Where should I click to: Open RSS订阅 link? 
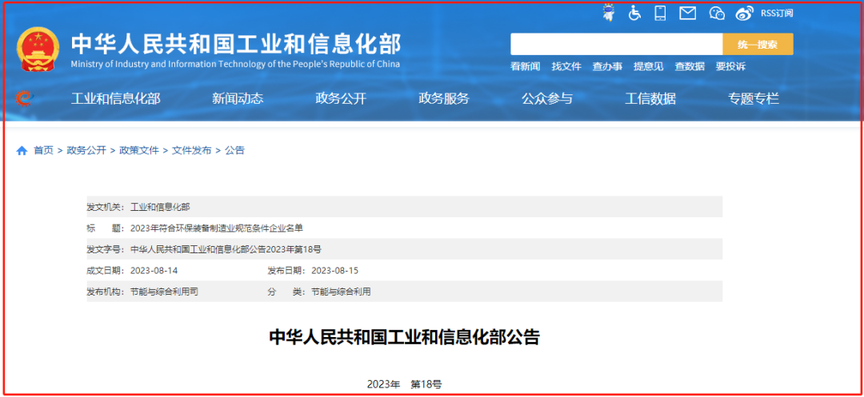click(776, 14)
